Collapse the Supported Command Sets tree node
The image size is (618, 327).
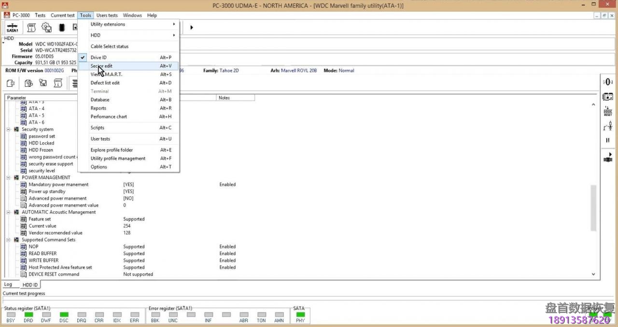click(9, 240)
